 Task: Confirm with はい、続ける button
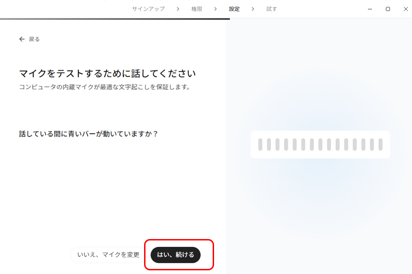click(x=175, y=255)
